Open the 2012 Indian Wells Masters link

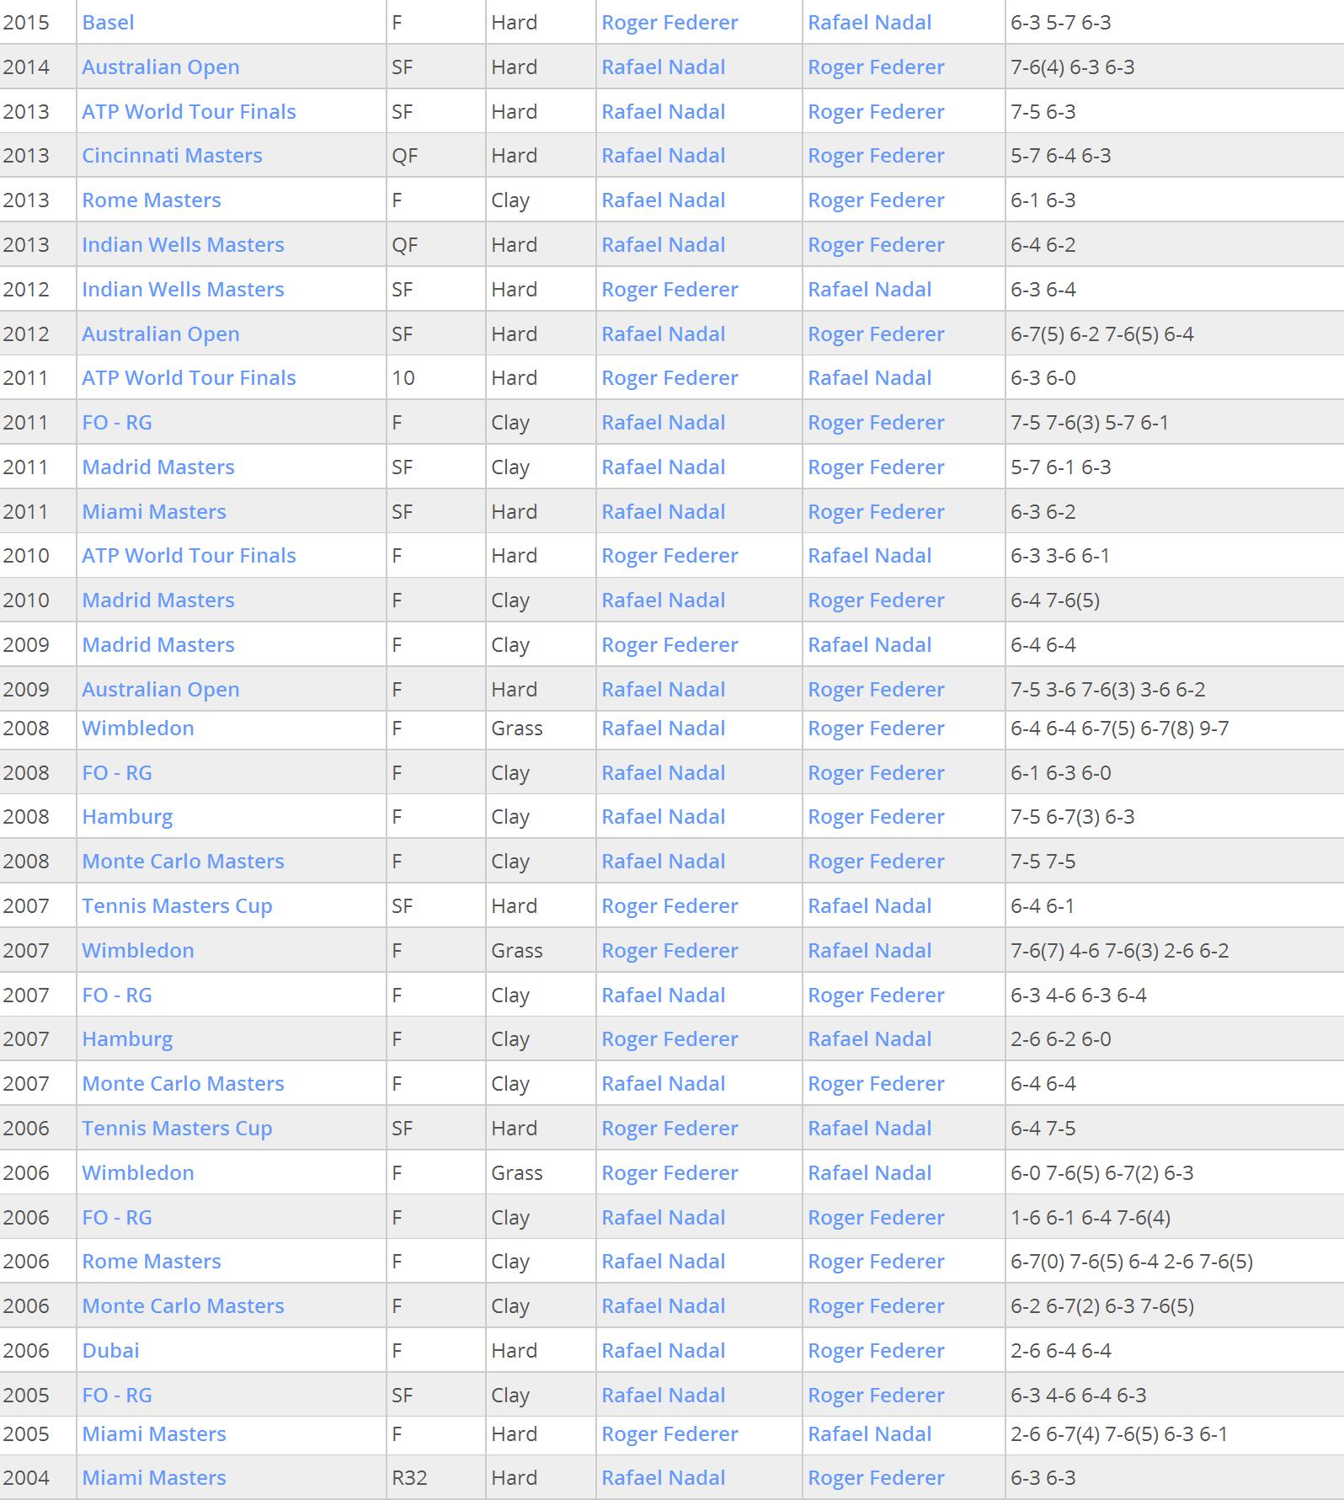(183, 290)
